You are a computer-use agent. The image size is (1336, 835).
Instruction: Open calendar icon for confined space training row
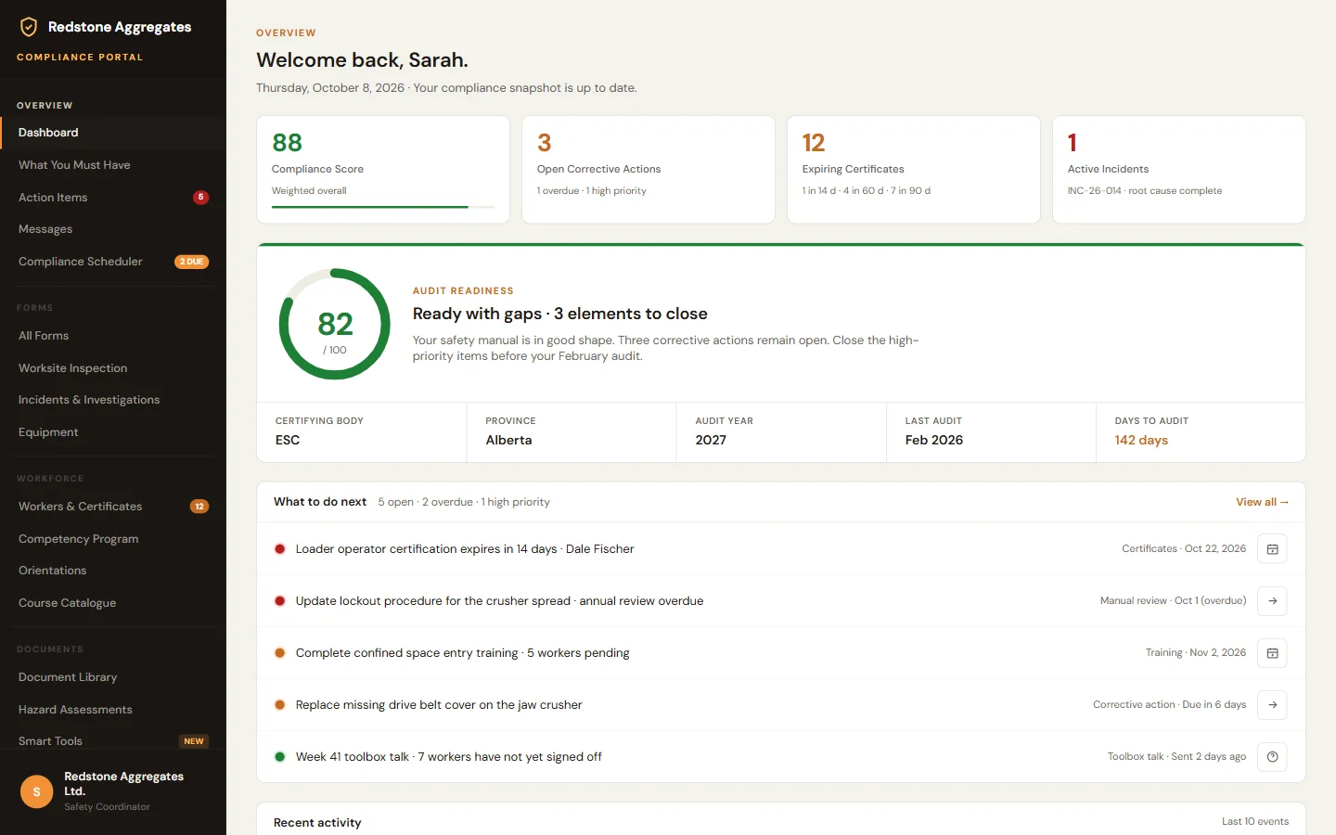(x=1272, y=653)
